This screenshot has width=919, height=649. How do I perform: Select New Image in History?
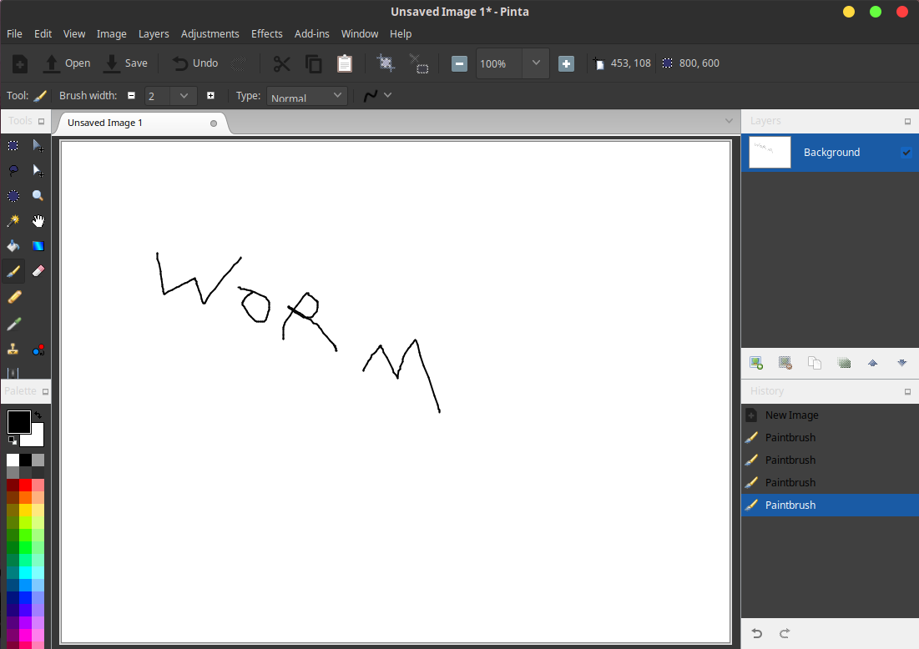[x=830, y=415]
